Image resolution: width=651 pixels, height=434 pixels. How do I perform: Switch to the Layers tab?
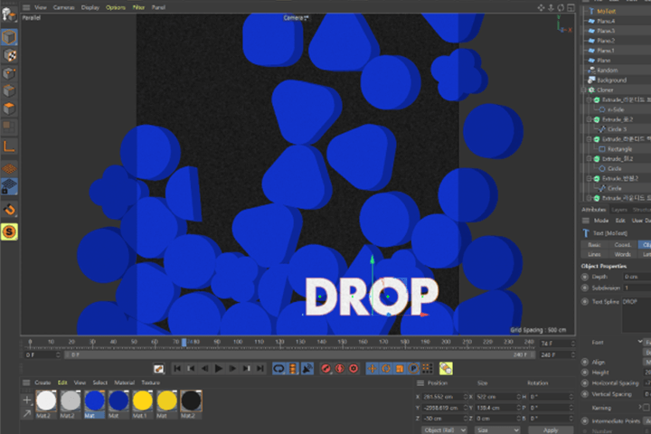point(618,210)
